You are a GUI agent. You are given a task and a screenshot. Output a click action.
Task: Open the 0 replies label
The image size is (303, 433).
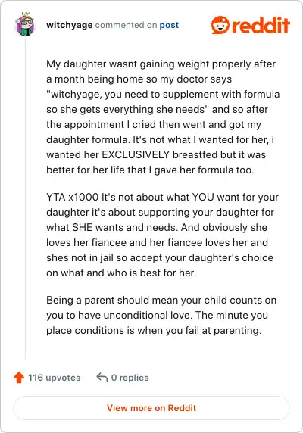click(x=130, y=378)
